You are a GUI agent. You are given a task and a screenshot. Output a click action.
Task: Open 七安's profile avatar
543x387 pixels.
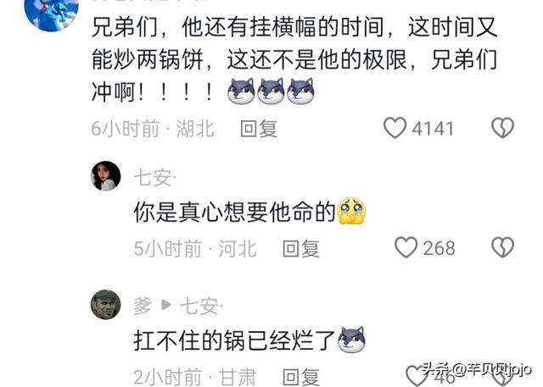point(105,176)
